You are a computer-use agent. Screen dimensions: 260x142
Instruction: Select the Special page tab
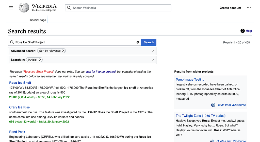click(x=38, y=20)
